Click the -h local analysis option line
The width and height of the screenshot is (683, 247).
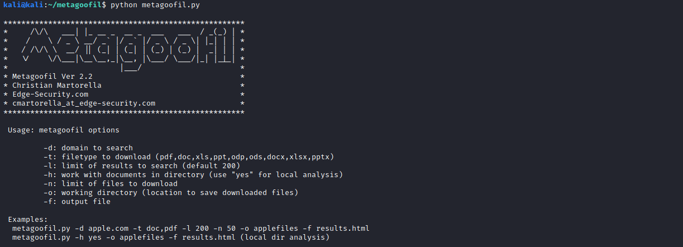click(x=193, y=175)
